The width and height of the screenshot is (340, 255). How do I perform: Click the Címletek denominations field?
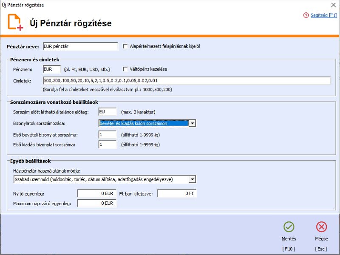point(170,80)
